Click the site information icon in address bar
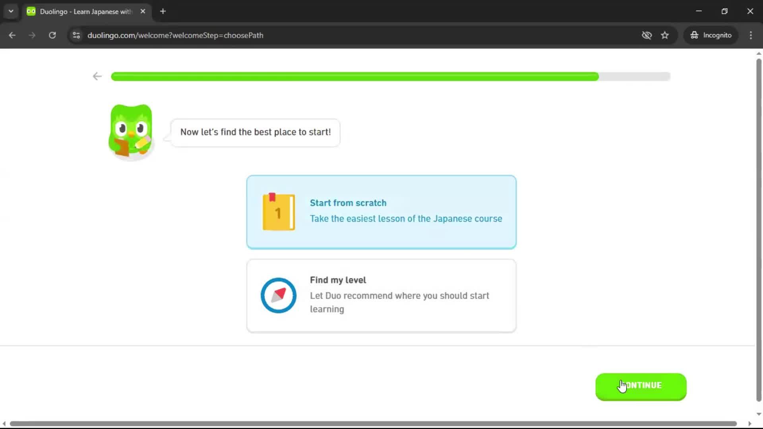Viewport: 763px width, 429px height. [x=76, y=35]
